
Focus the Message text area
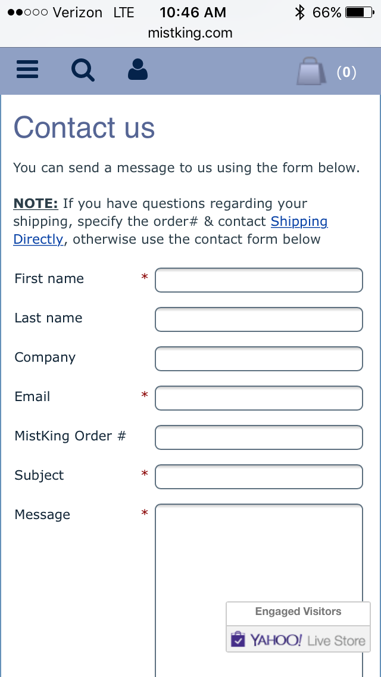259,590
